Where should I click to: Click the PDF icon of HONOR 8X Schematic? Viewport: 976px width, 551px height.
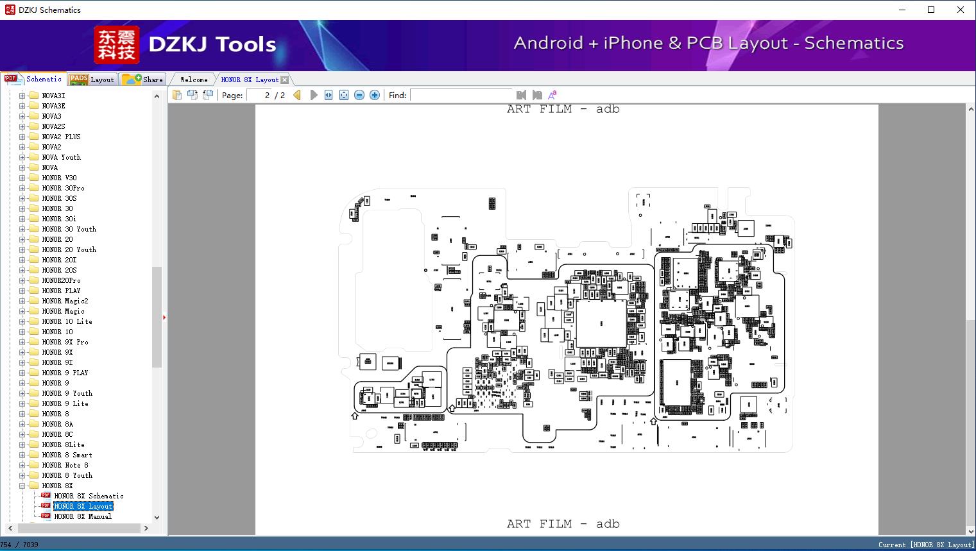[x=46, y=495]
